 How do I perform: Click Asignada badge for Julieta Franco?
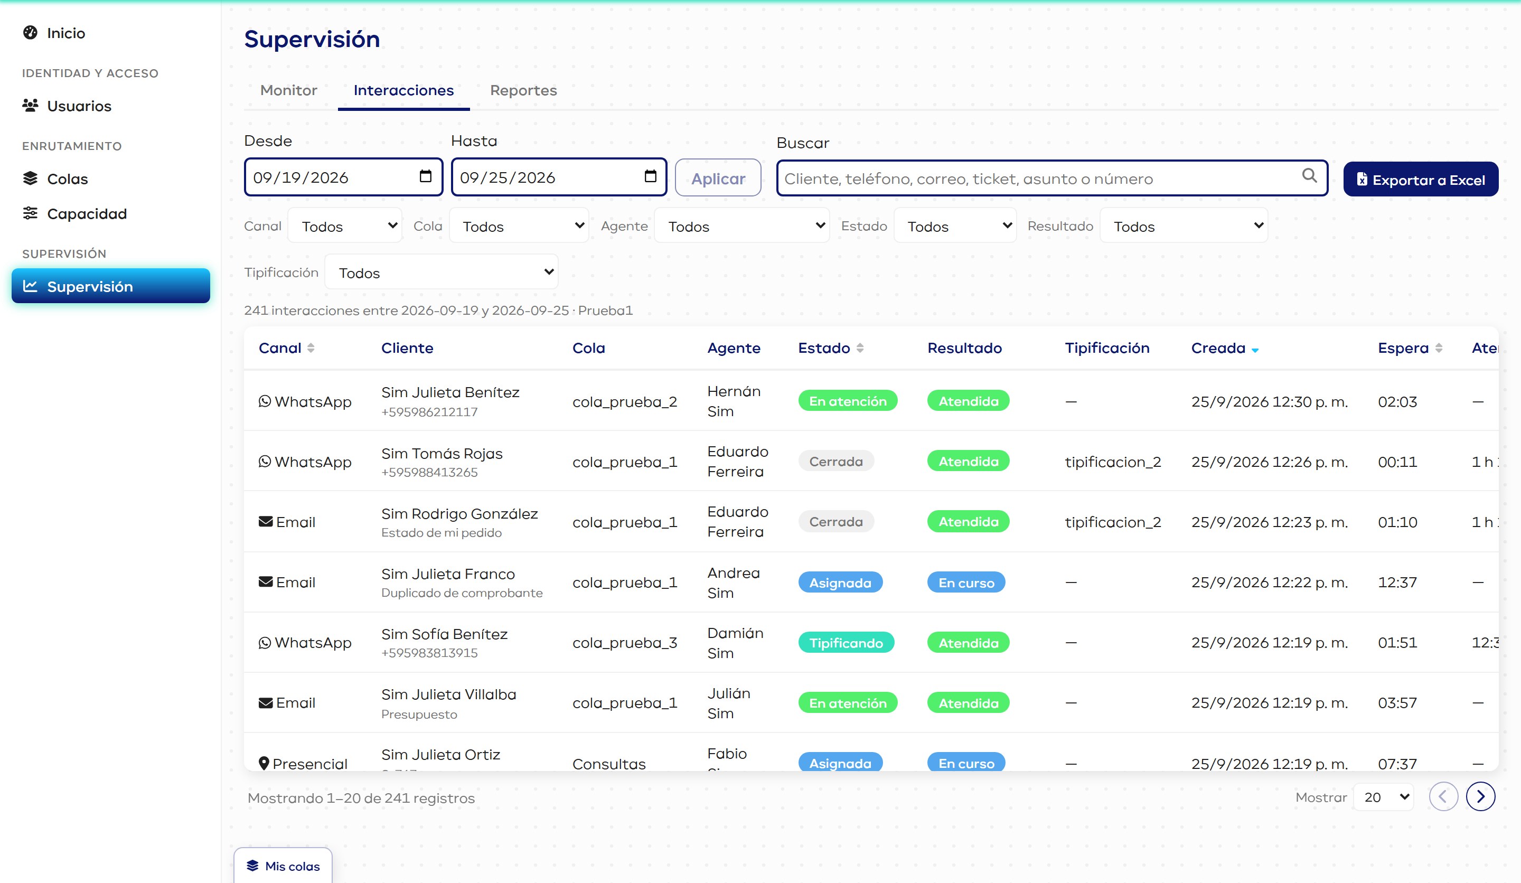point(840,583)
